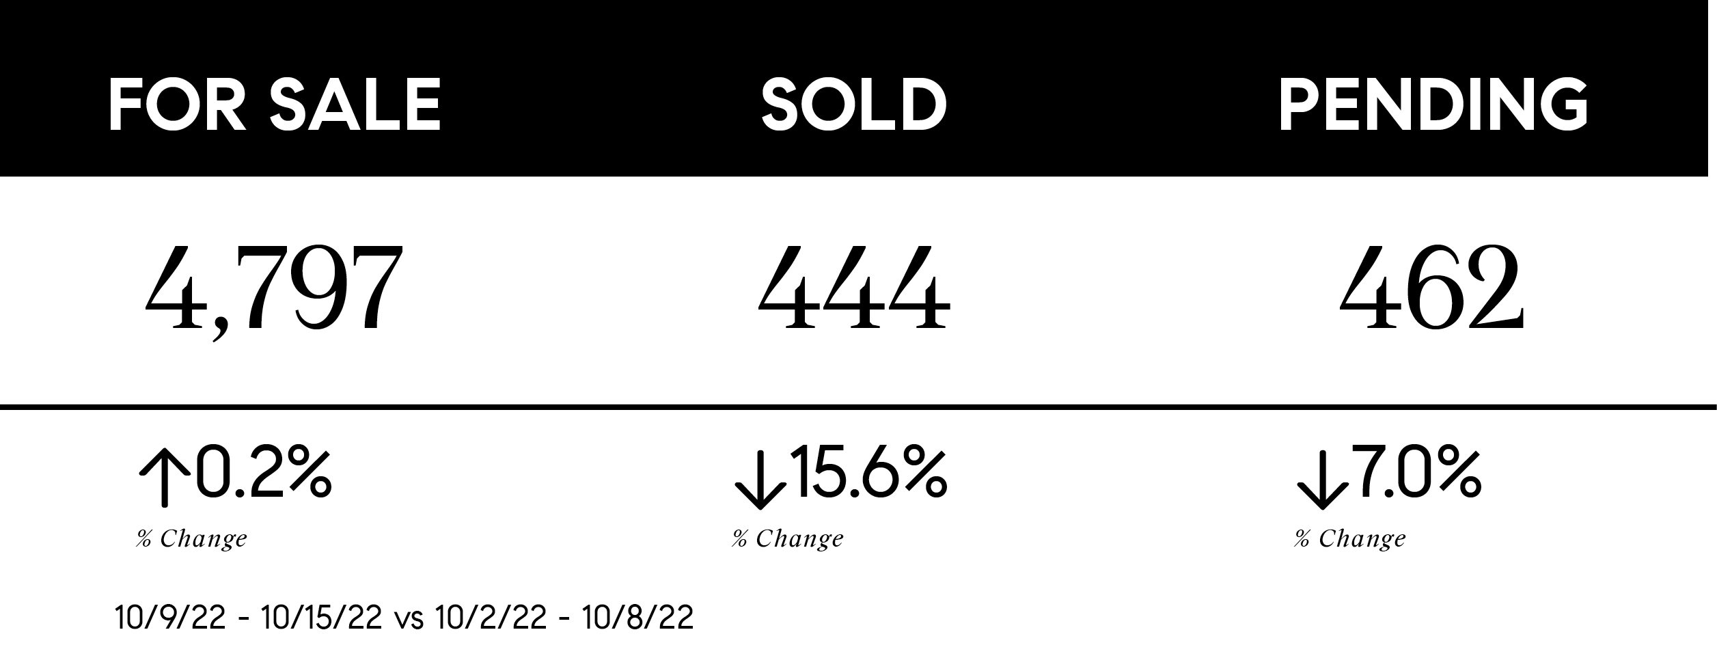Select the PENDING column heading
Viewport: 1717px width, 658px height.
pos(1433,105)
